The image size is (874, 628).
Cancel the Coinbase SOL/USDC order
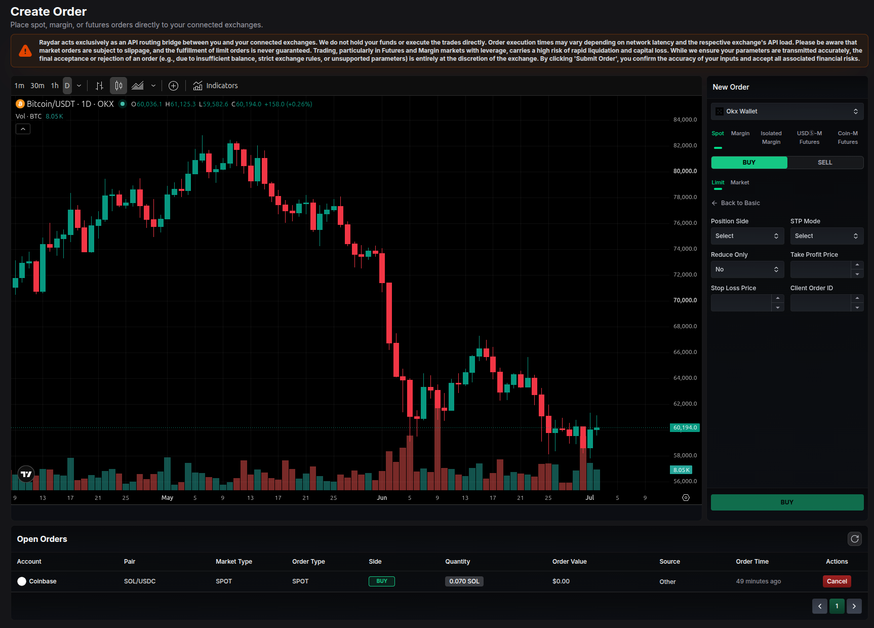[837, 581]
